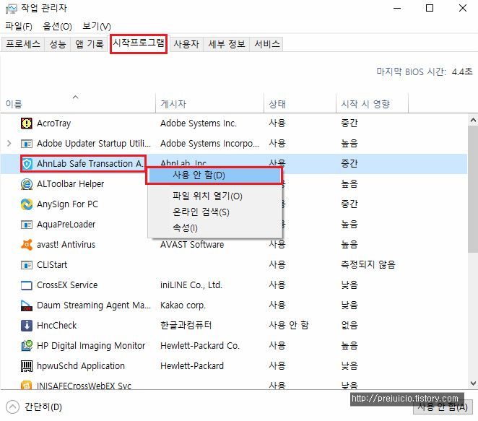Switch to the 프로세스 tab
Viewport: 478px width, 421px height.
pyautogui.click(x=23, y=44)
